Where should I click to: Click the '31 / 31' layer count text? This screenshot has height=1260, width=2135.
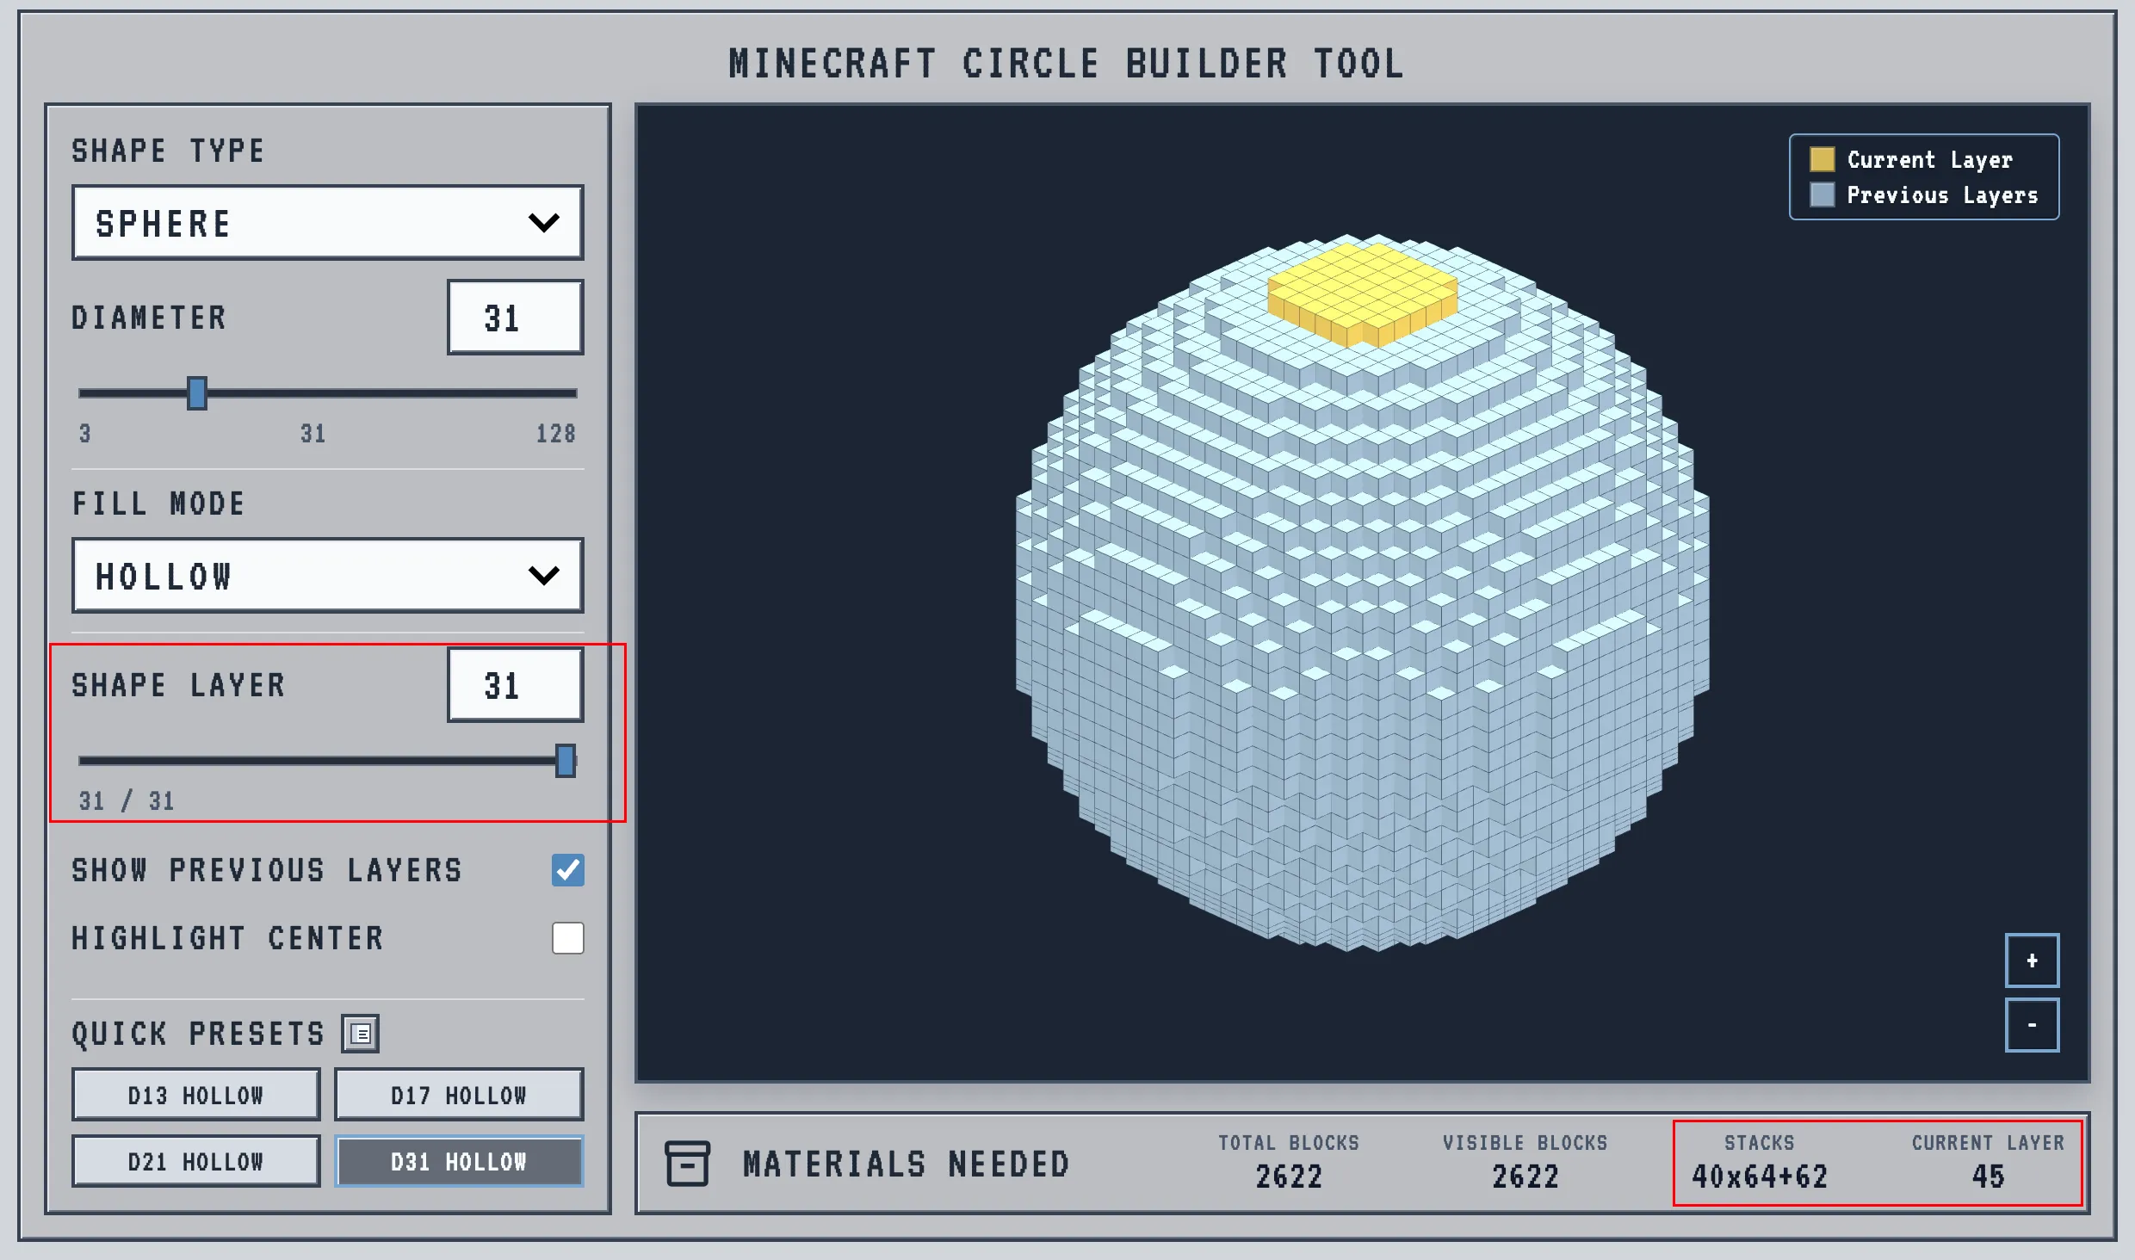click(127, 801)
